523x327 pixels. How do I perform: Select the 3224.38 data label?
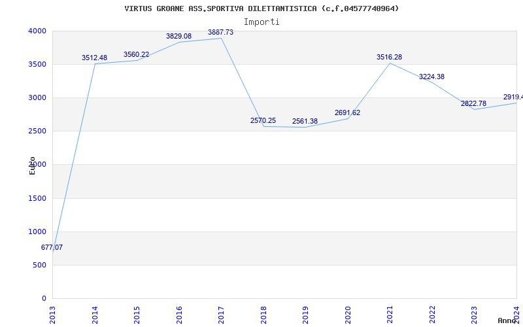tap(431, 77)
